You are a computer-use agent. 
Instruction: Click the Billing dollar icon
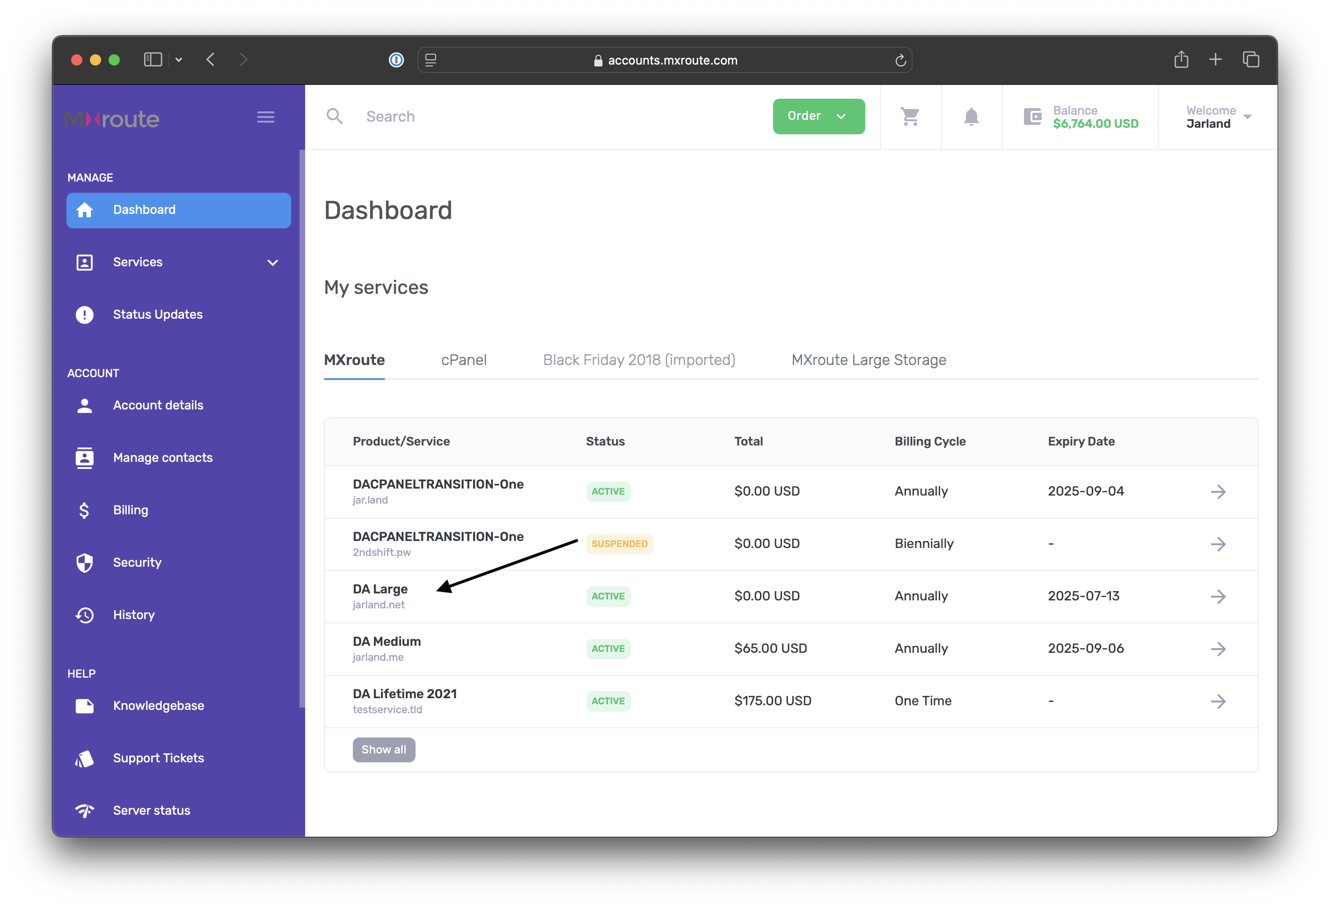[x=84, y=510]
